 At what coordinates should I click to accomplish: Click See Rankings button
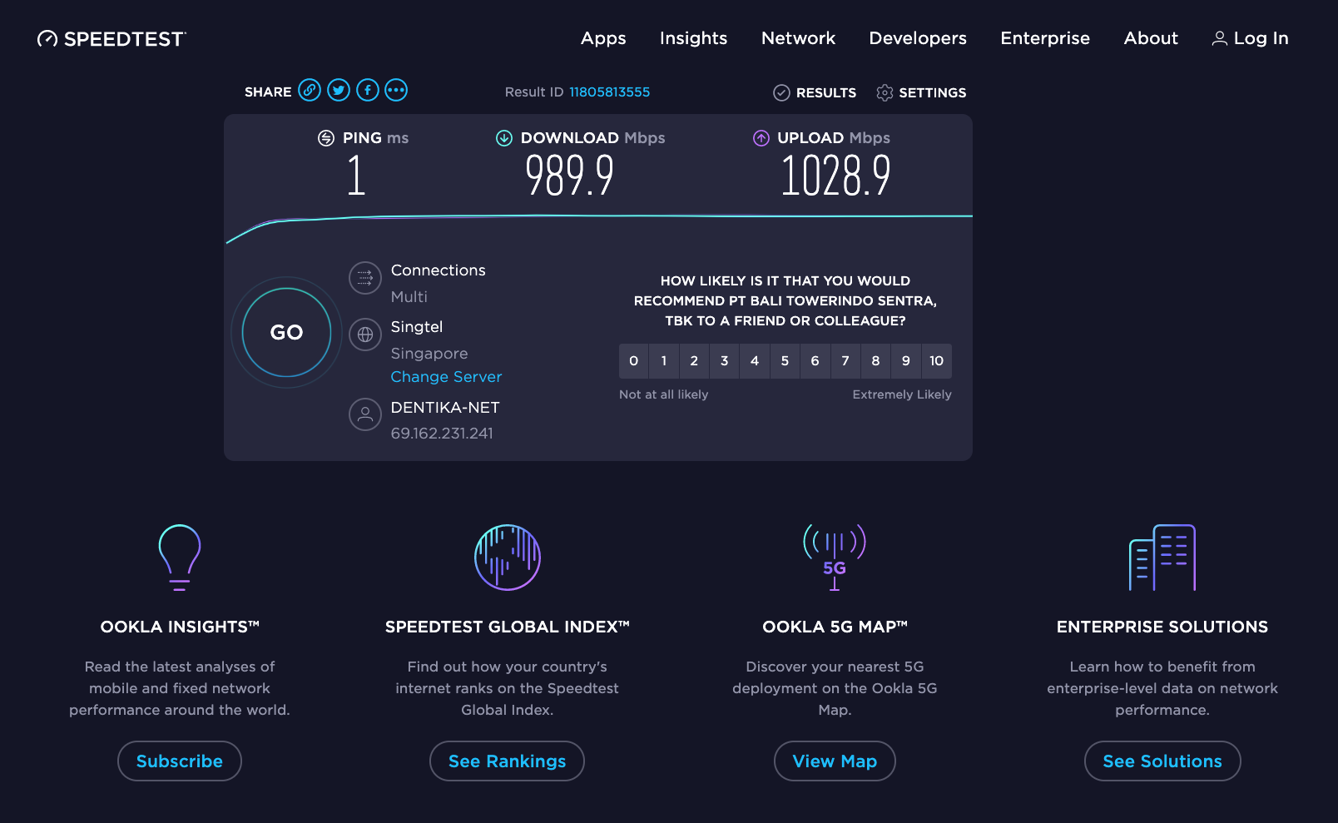(507, 761)
